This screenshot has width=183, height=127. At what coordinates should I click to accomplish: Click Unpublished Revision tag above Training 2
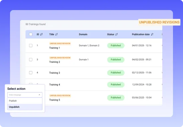(60, 58)
